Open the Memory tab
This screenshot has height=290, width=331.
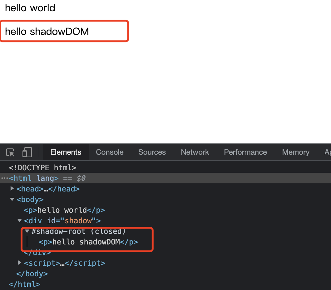click(x=295, y=152)
